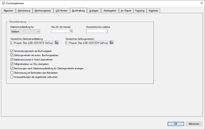
Task: Open the Debitorensollstellung für dropdown
Action: click(25, 32)
